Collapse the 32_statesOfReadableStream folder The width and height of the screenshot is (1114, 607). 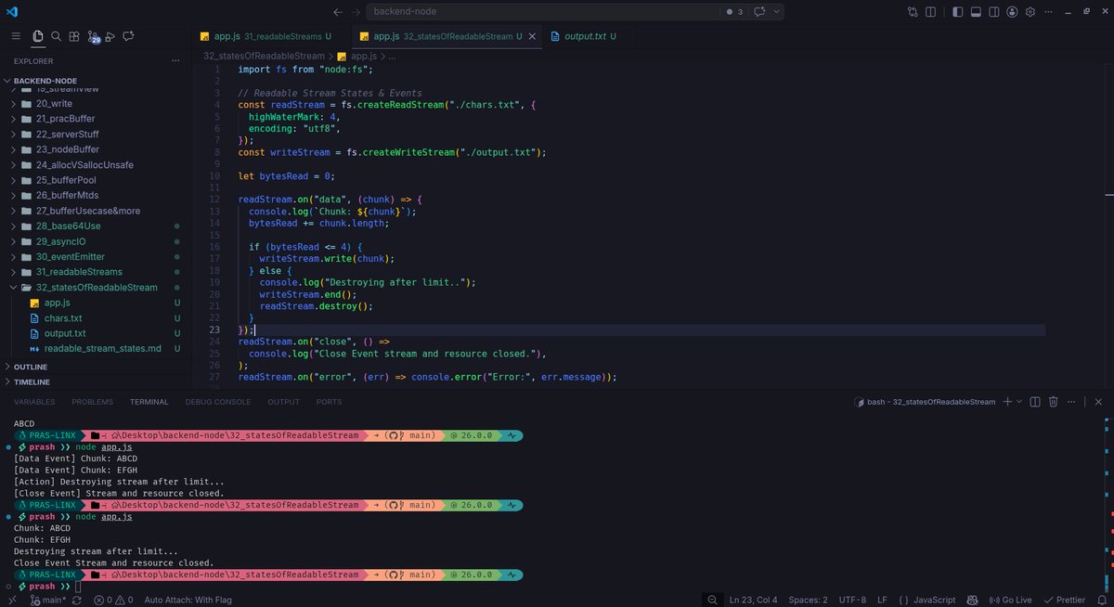tap(95, 288)
